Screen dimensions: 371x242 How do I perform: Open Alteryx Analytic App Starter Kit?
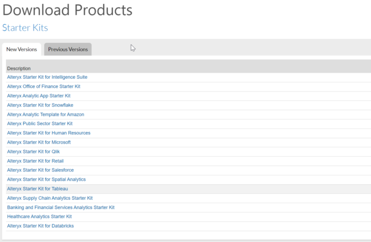click(39, 96)
